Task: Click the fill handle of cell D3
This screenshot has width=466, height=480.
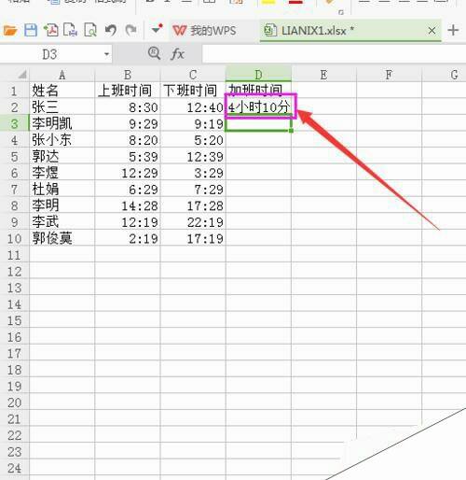Action: click(x=291, y=131)
